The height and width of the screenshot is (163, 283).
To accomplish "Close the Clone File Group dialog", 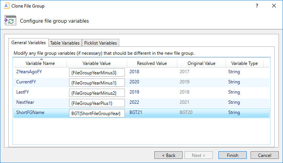I will [274, 6].
